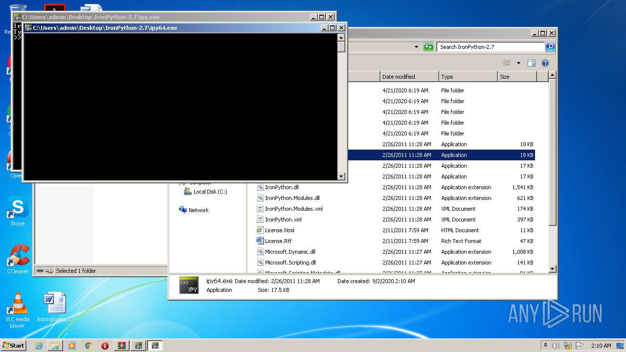Minimize the ipy64.exe console window
The width and height of the screenshot is (626, 352).
[x=324, y=28]
